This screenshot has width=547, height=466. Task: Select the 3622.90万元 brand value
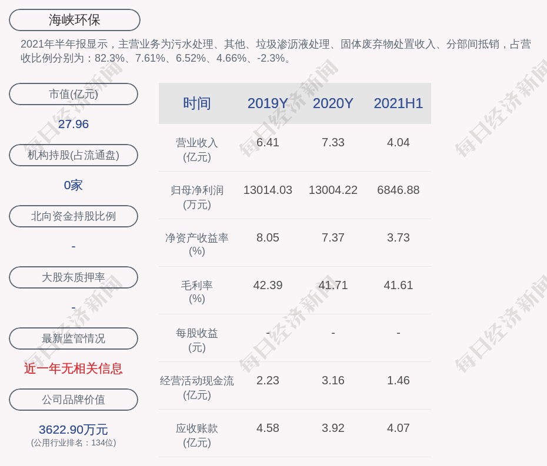74,430
